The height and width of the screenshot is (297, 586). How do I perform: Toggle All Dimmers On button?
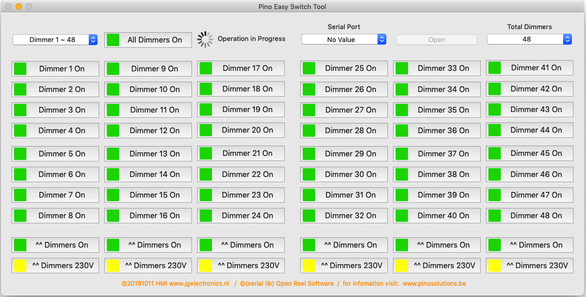148,40
